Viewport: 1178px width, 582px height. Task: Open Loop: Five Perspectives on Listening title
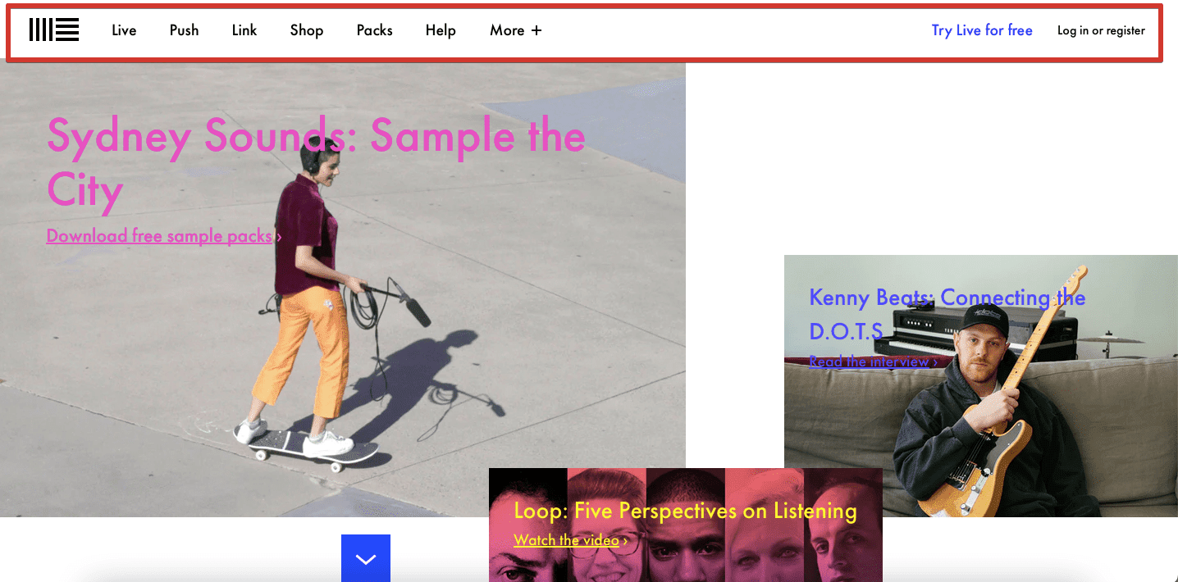685,512
